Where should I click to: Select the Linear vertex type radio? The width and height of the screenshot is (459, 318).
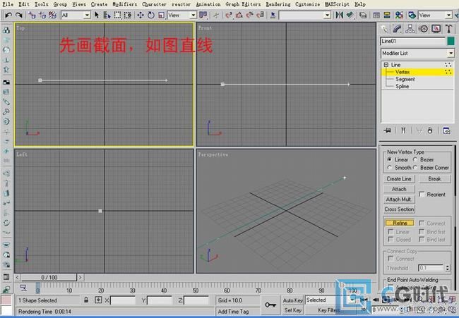(x=389, y=159)
